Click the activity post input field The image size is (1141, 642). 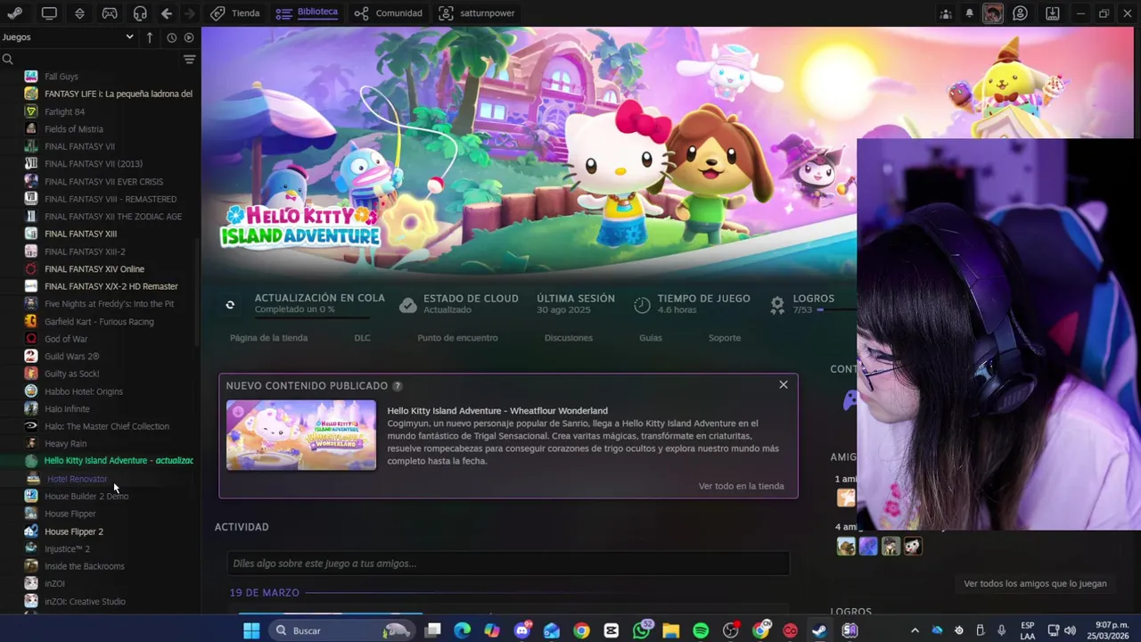(x=509, y=564)
